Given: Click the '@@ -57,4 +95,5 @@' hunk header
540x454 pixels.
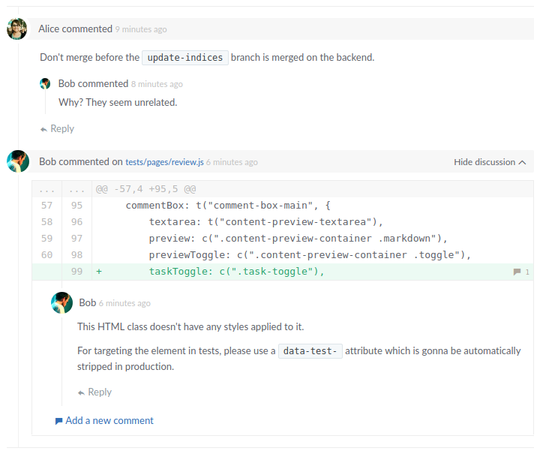Looking at the screenshot, I should pos(145,189).
